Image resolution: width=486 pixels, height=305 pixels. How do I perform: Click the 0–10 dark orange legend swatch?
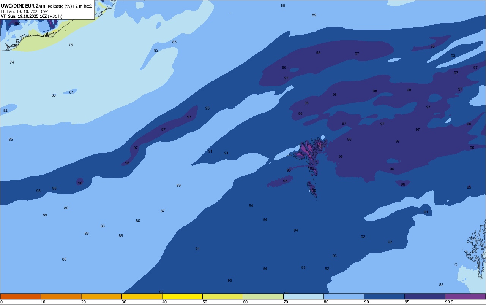(x=21, y=296)
